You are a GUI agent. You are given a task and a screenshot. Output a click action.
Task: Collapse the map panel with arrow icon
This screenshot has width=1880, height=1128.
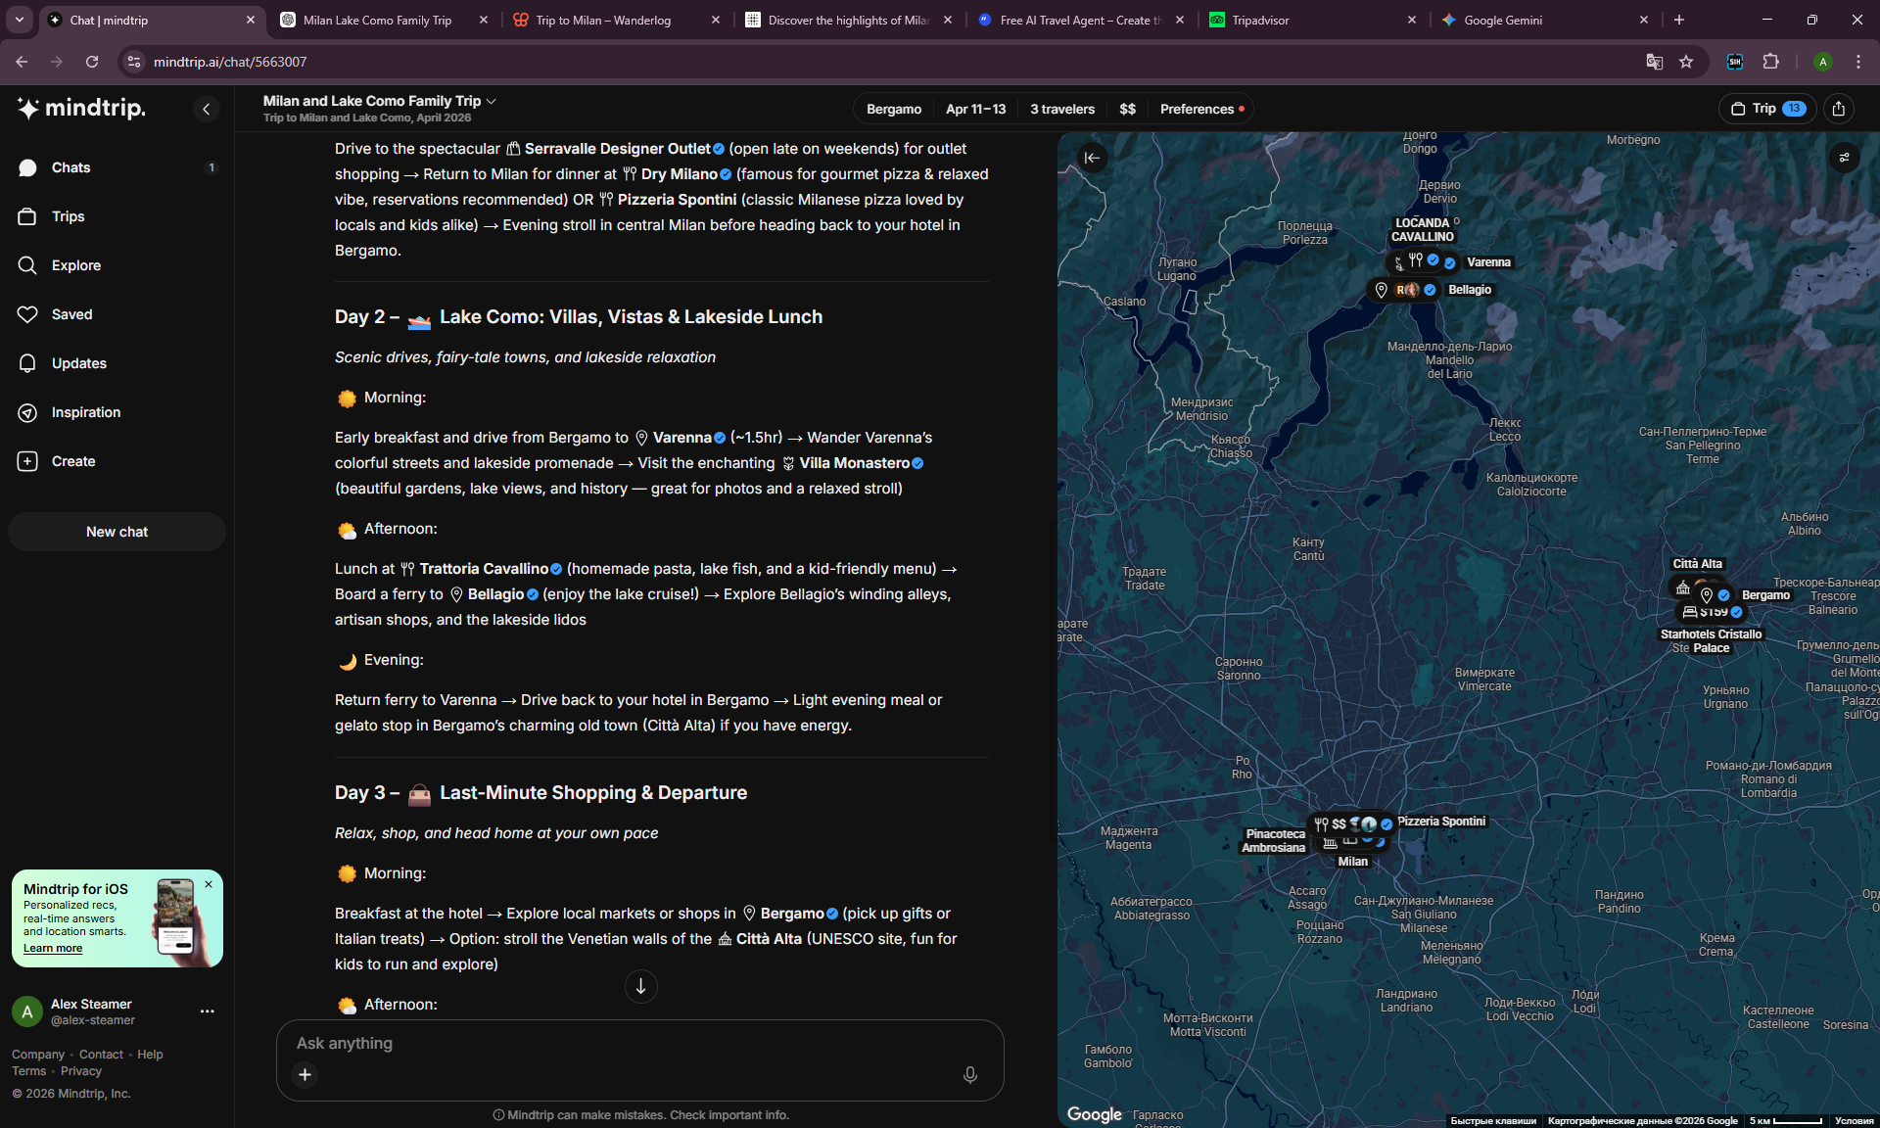[1092, 158]
